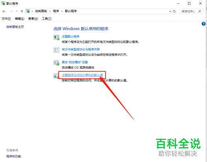
Task: Click the search control panel field
Action: 191,11
